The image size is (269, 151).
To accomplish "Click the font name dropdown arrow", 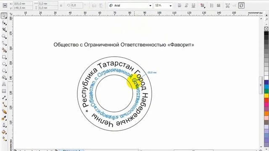I will pyautogui.click(x=150, y=5).
